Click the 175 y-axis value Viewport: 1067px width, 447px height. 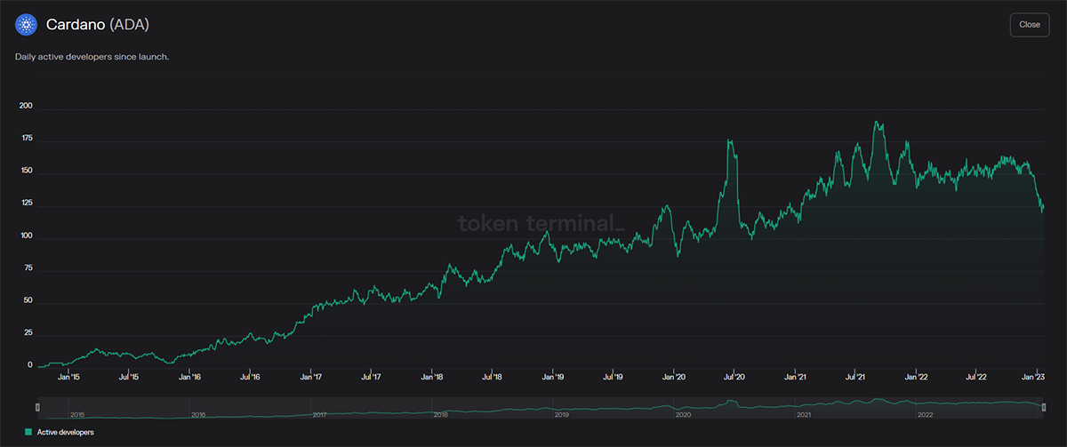tap(25, 138)
